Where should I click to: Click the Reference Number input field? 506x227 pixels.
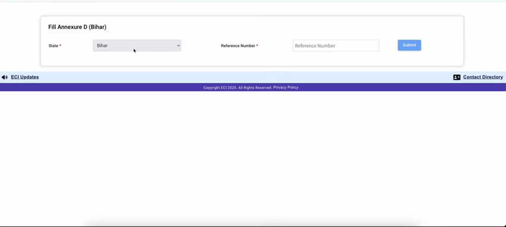click(x=335, y=46)
